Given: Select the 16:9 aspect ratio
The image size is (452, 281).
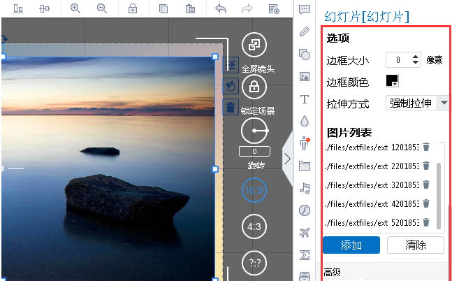Looking at the screenshot, I should click(x=254, y=190).
